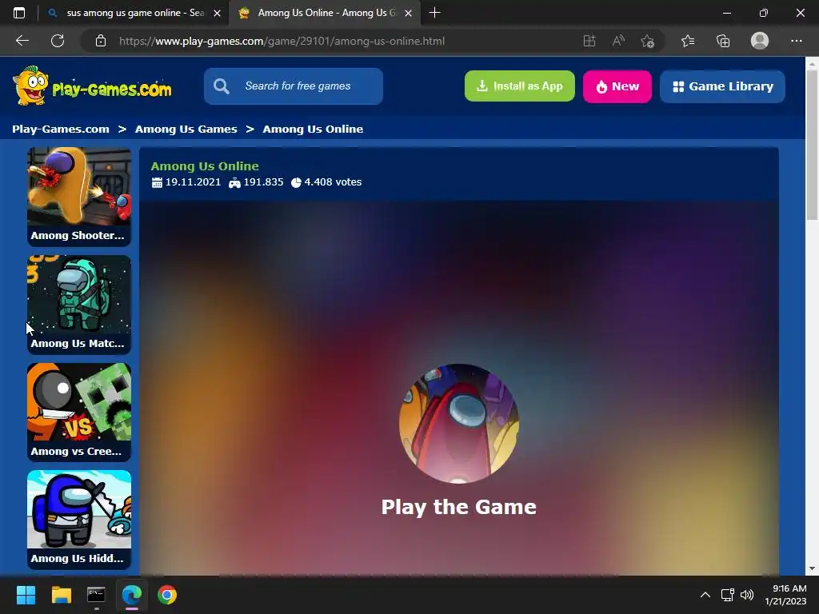Close the Among Us Online tab
The width and height of the screenshot is (819, 614).
coord(409,13)
